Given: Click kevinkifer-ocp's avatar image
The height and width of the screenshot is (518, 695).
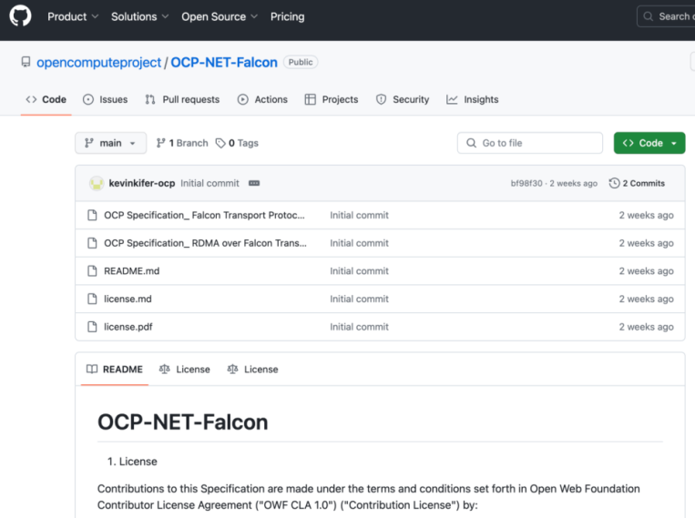Looking at the screenshot, I should pyautogui.click(x=97, y=183).
